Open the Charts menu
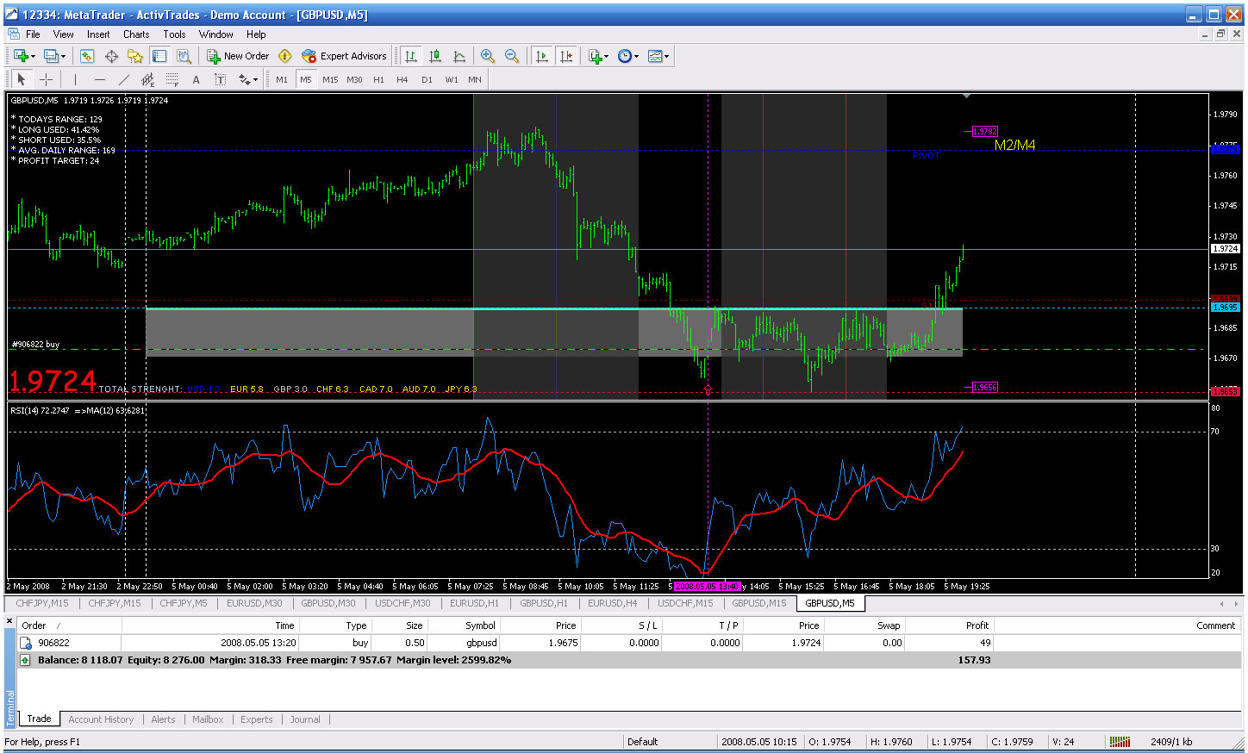 point(136,34)
